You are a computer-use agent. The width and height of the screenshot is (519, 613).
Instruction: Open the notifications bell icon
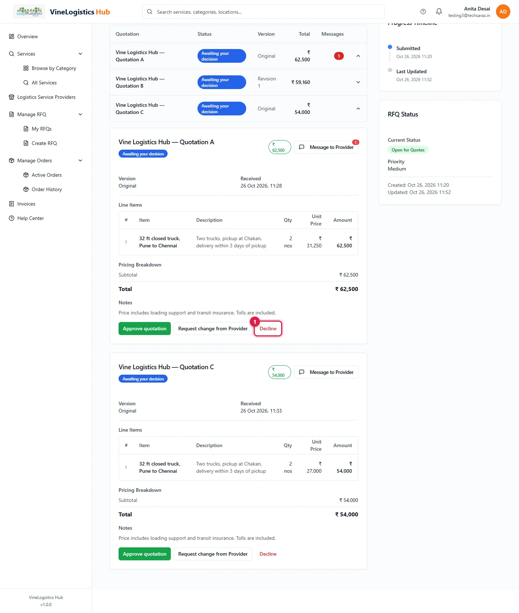tap(439, 12)
